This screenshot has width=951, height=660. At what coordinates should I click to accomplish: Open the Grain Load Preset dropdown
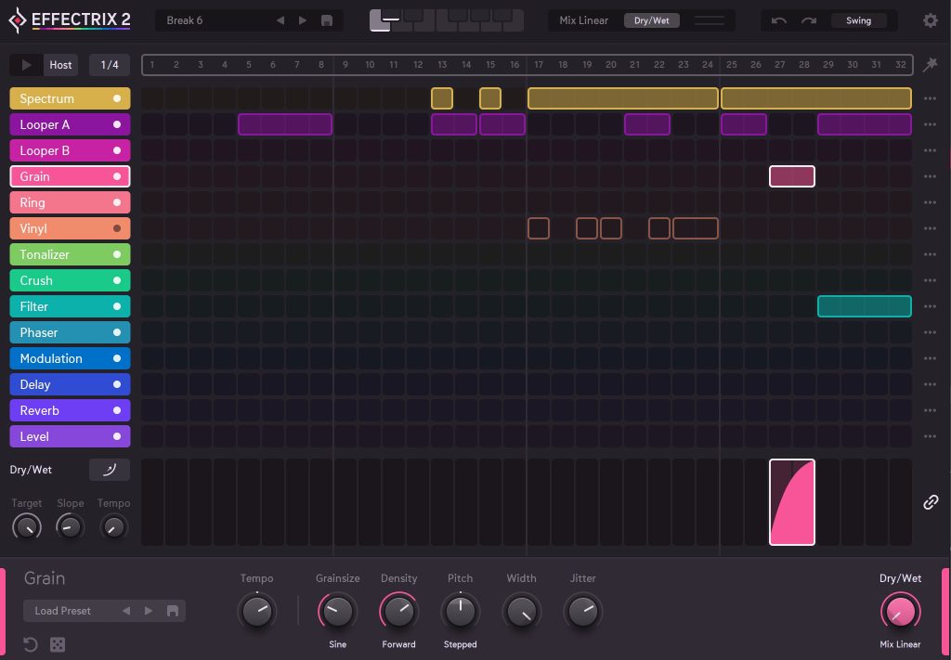click(x=63, y=611)
